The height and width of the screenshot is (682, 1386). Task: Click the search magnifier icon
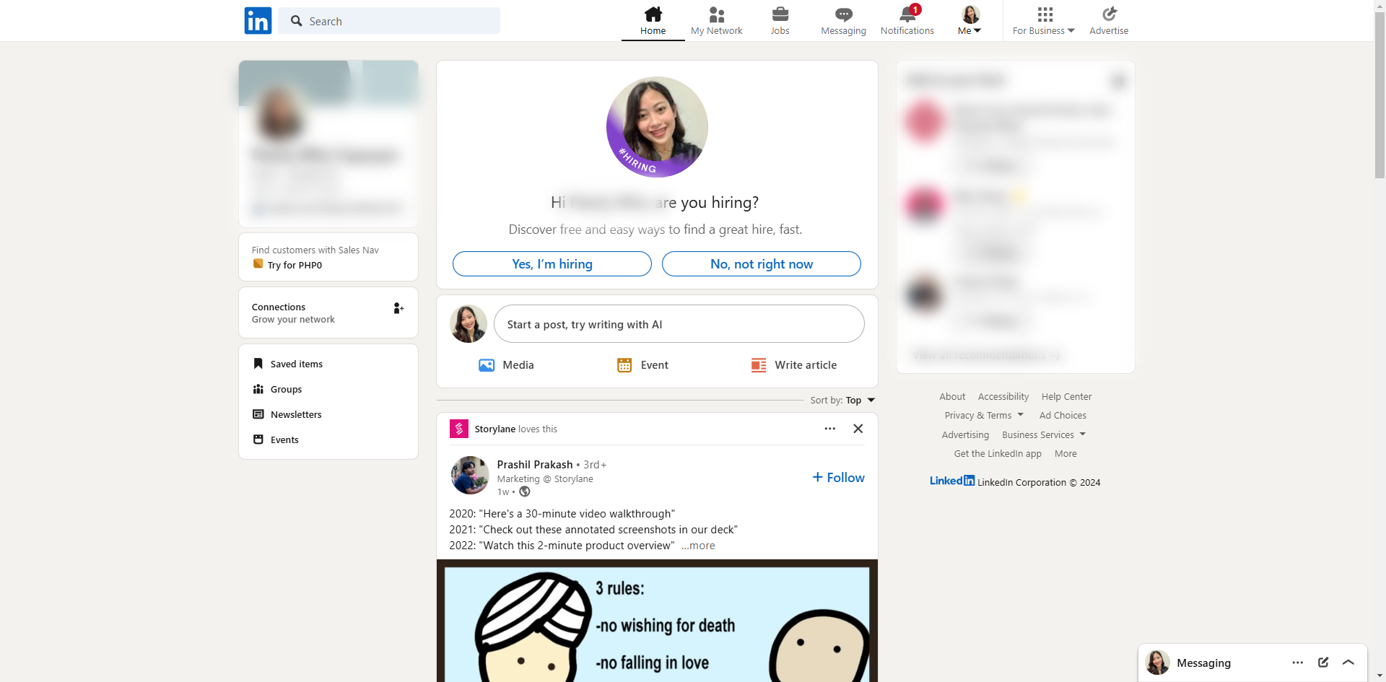(296, 21)
